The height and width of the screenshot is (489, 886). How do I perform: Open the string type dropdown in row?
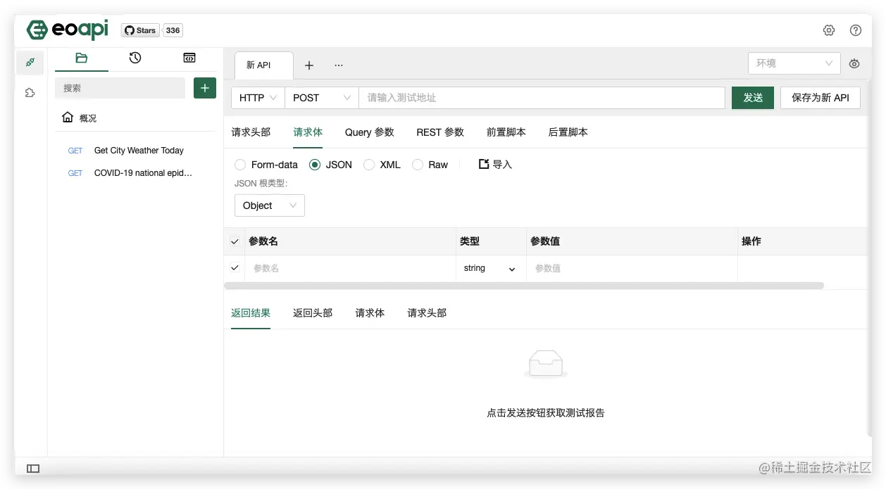[x=490, y=268]
